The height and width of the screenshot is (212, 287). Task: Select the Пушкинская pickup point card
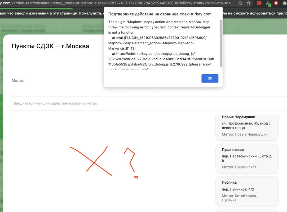coord(247,158)
